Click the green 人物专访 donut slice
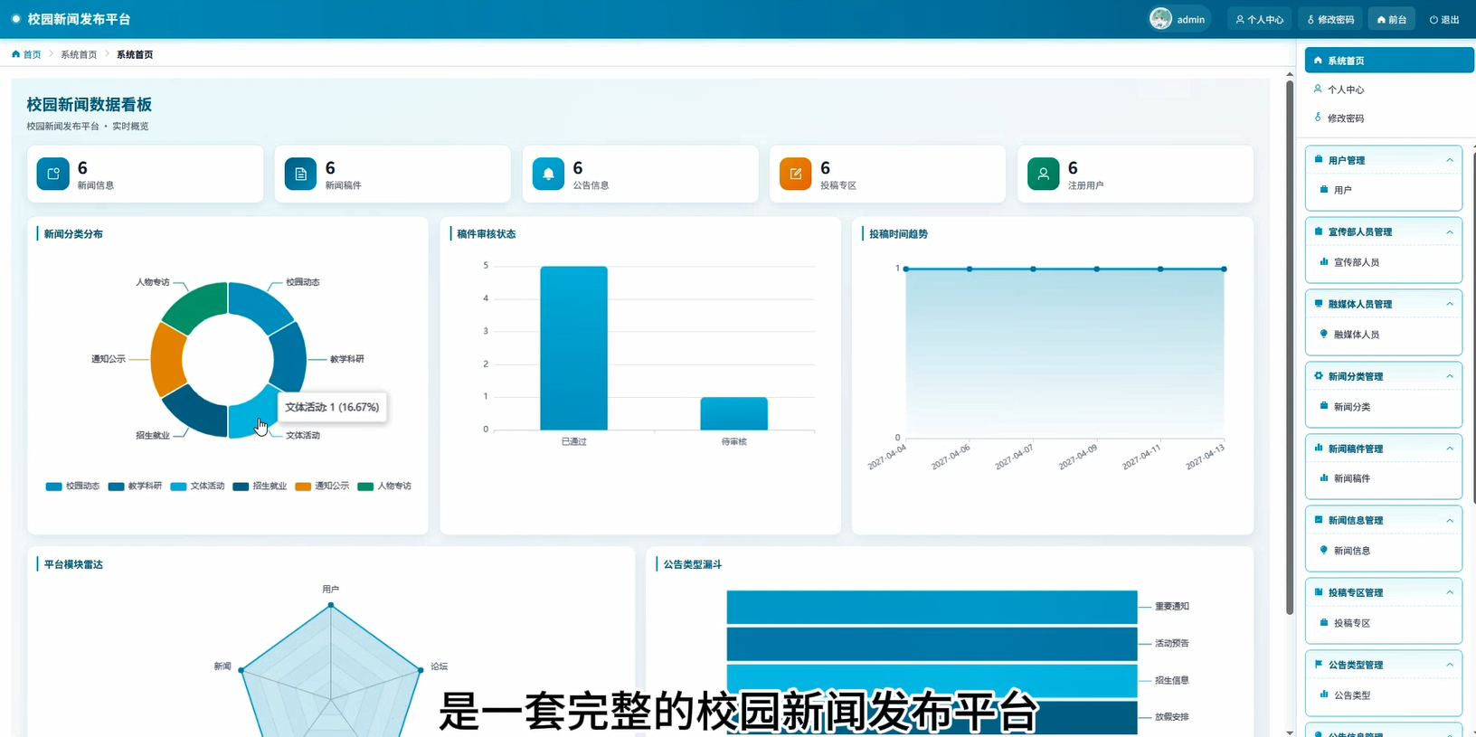This screenshot has width=1476, height=737. [x=196, y=306]
